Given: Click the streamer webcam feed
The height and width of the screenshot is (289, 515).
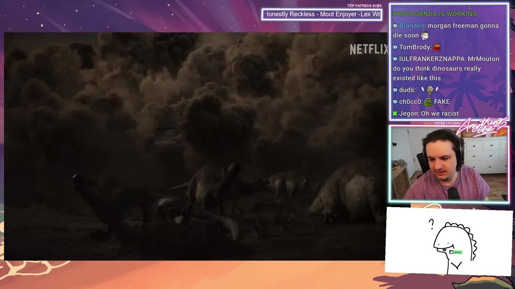Looking at the screenshot, I should (449, 164).
